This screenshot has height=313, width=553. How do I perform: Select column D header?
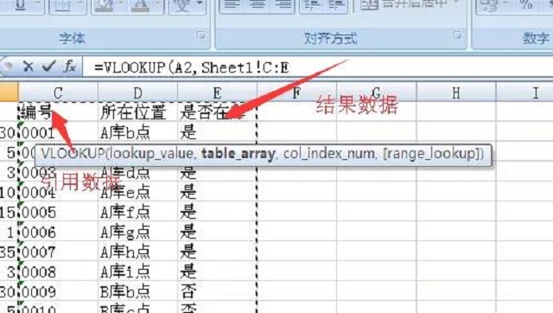[x=138, y=93]
